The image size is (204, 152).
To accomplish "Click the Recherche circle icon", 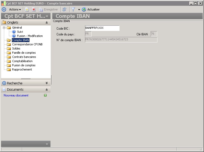I will coord(4,83).
